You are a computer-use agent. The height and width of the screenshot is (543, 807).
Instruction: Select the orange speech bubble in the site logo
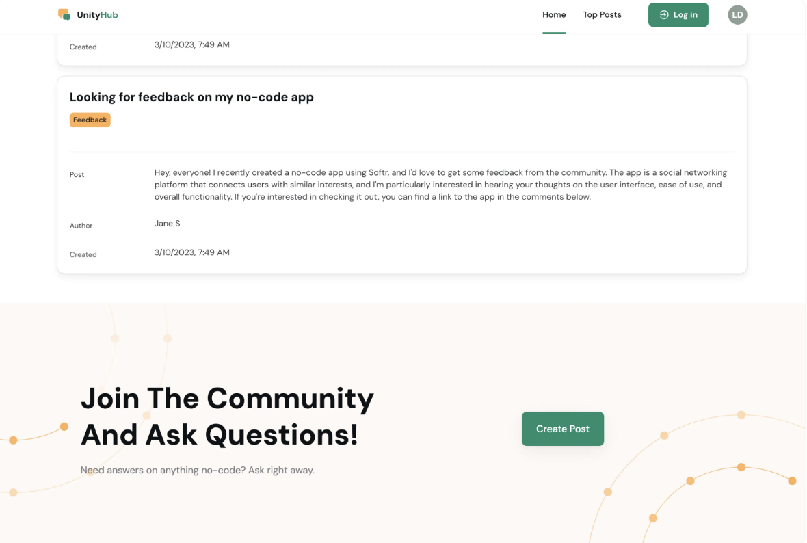point(62,11)
